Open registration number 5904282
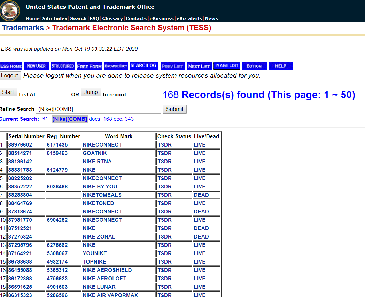Viewport: 365px width, 297px height. tap(57, 220)
